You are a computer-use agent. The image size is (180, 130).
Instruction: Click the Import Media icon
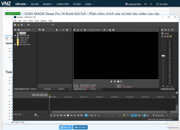click(18, 30)
